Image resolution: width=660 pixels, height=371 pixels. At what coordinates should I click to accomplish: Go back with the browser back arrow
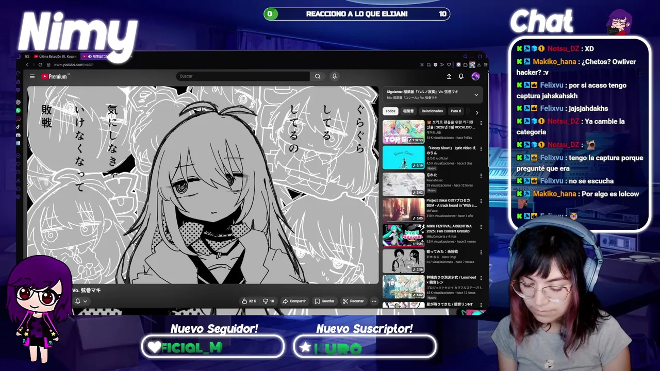pyautogui.click(x=27, y=64)
